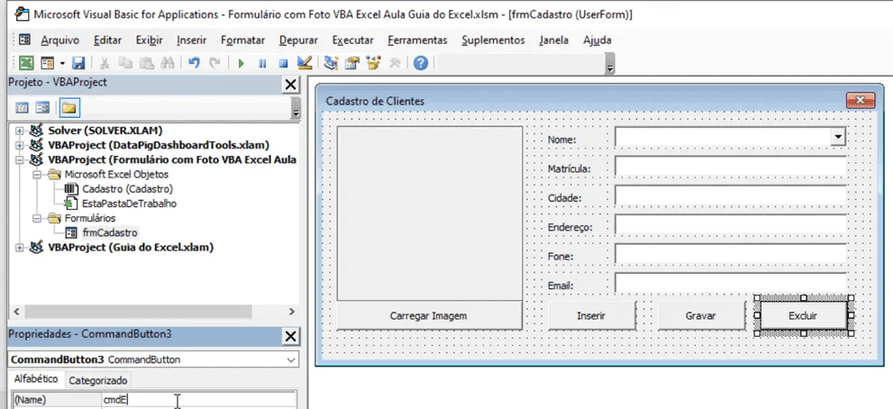This screenshot has width=893, height=409.
Task: Expand the Solver (SOLVER.XLAM) tree node
Action: (x=20, y=131)
